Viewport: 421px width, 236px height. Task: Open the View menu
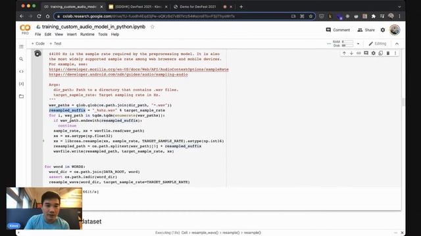tap(59, 35)
